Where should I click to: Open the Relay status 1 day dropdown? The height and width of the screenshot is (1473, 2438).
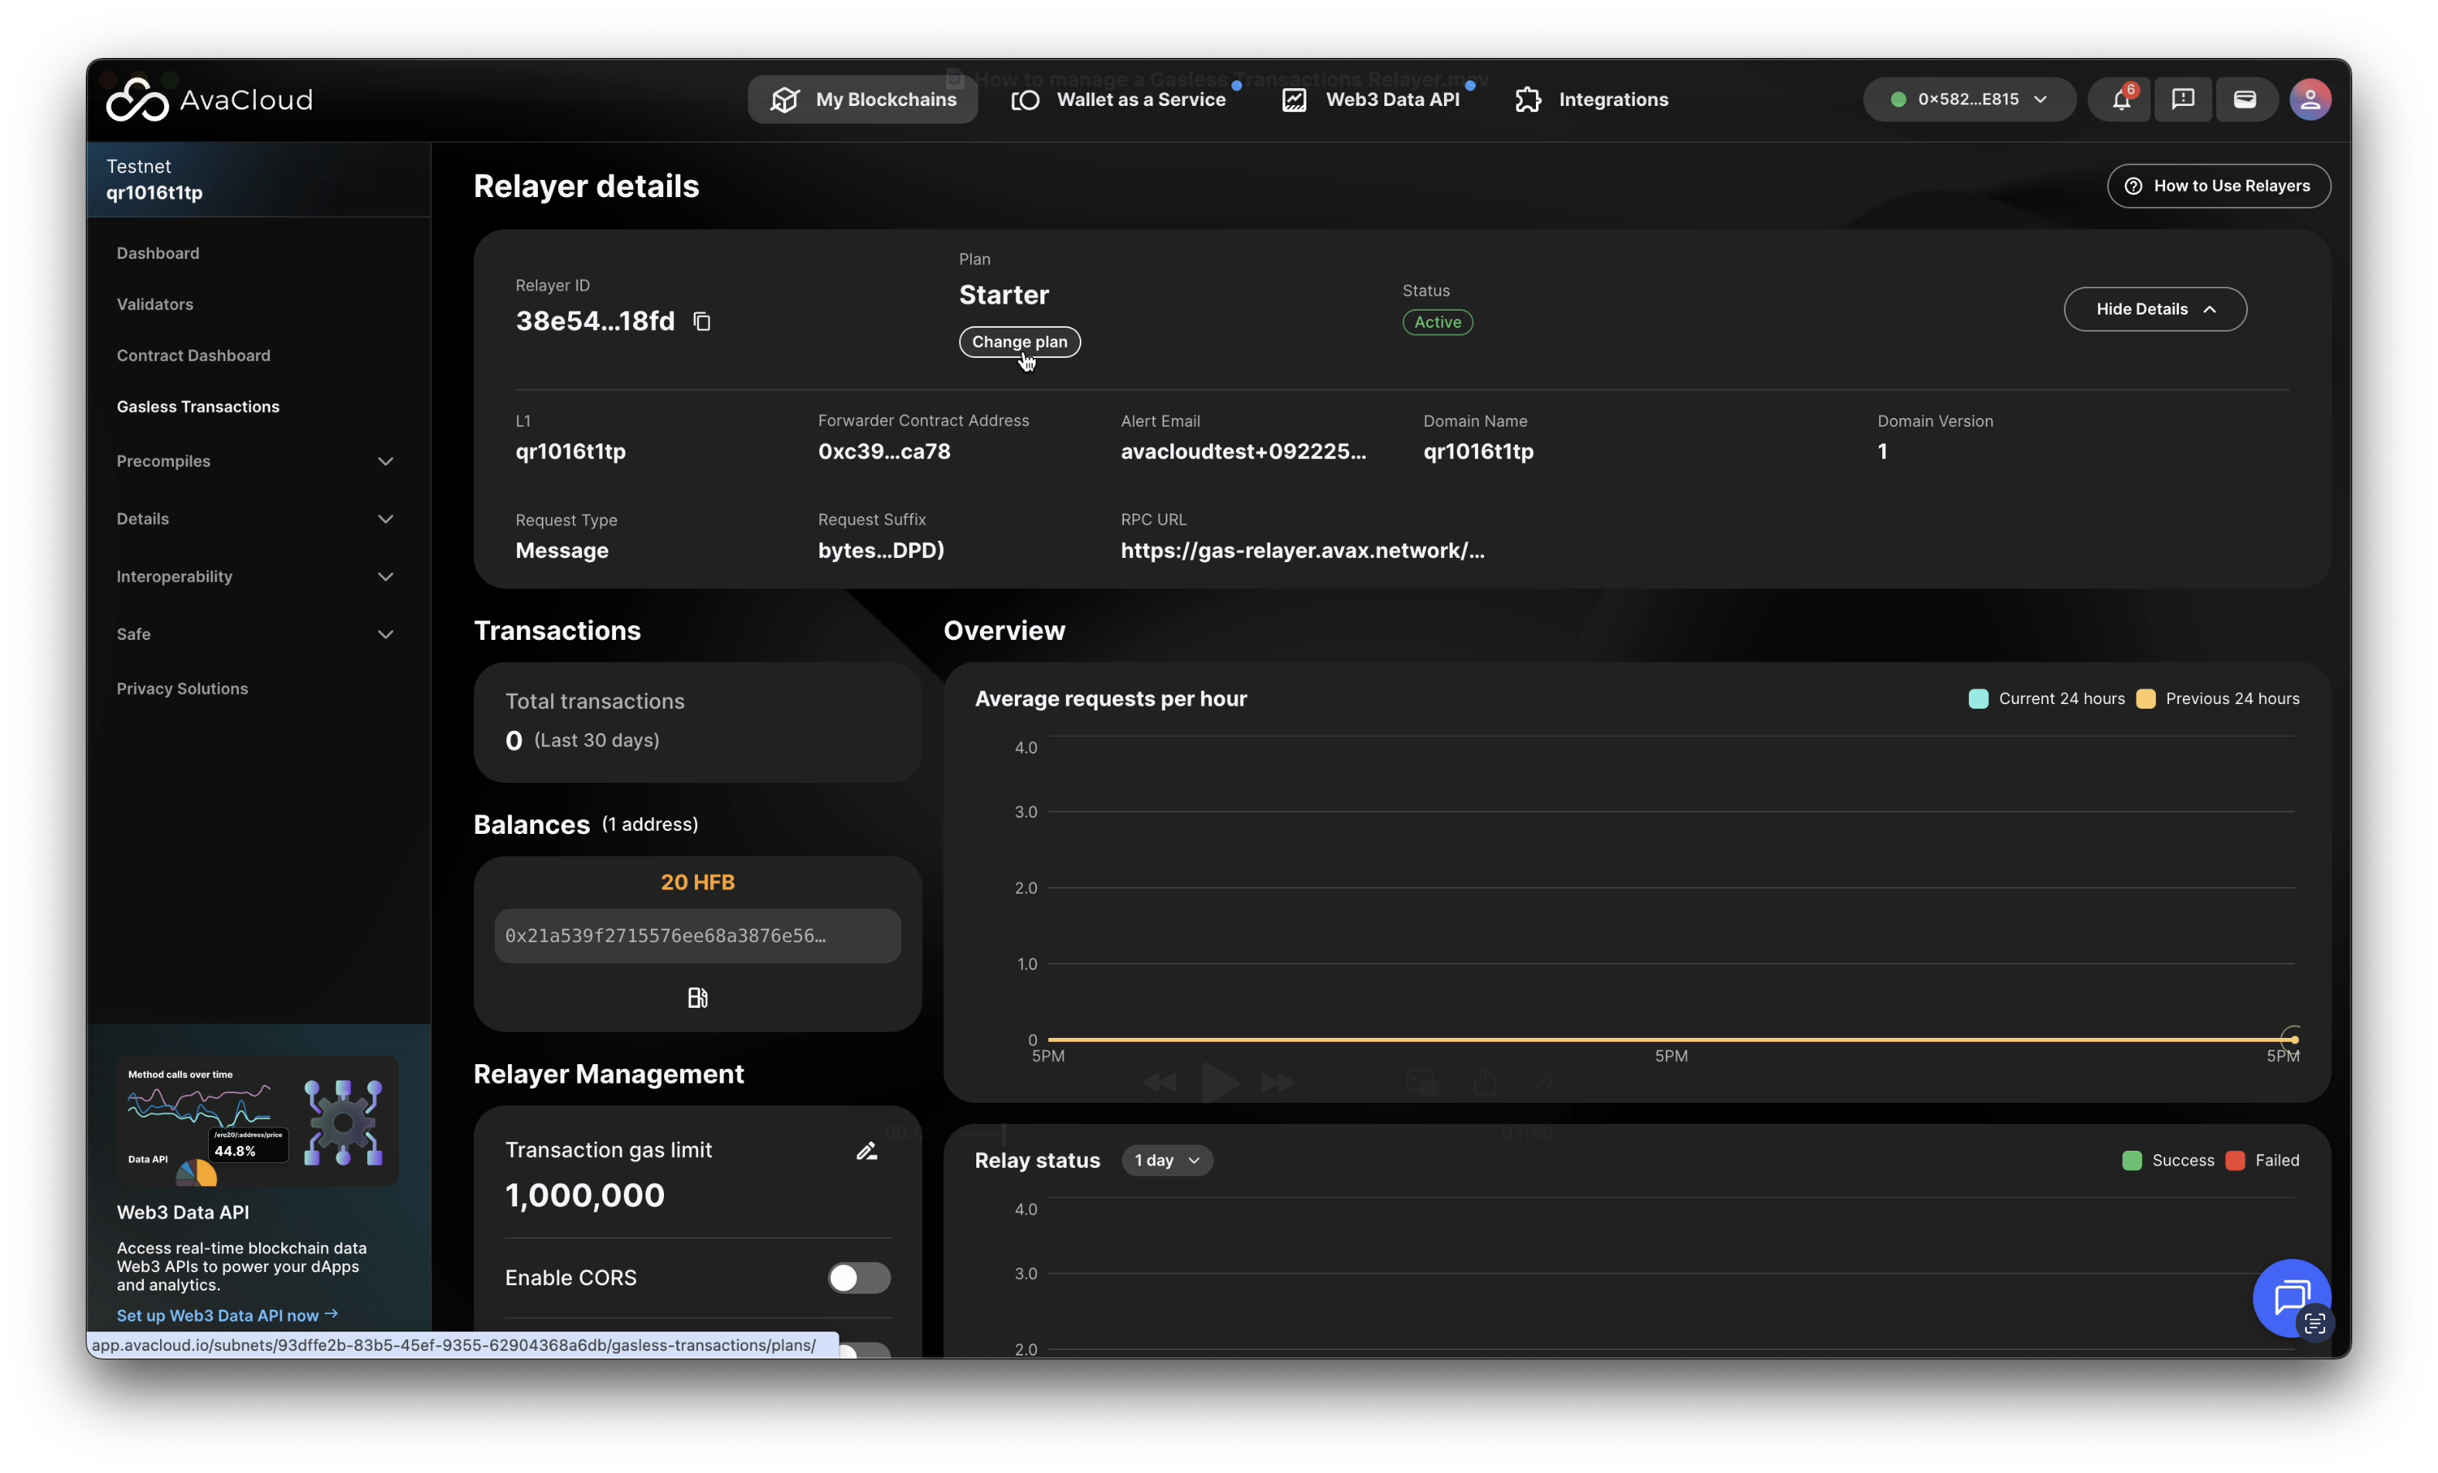(x=1166, y=1161)
